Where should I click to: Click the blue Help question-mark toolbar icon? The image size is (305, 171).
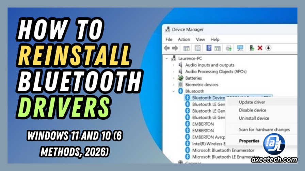pyautogui.click(x=209, y=48)
